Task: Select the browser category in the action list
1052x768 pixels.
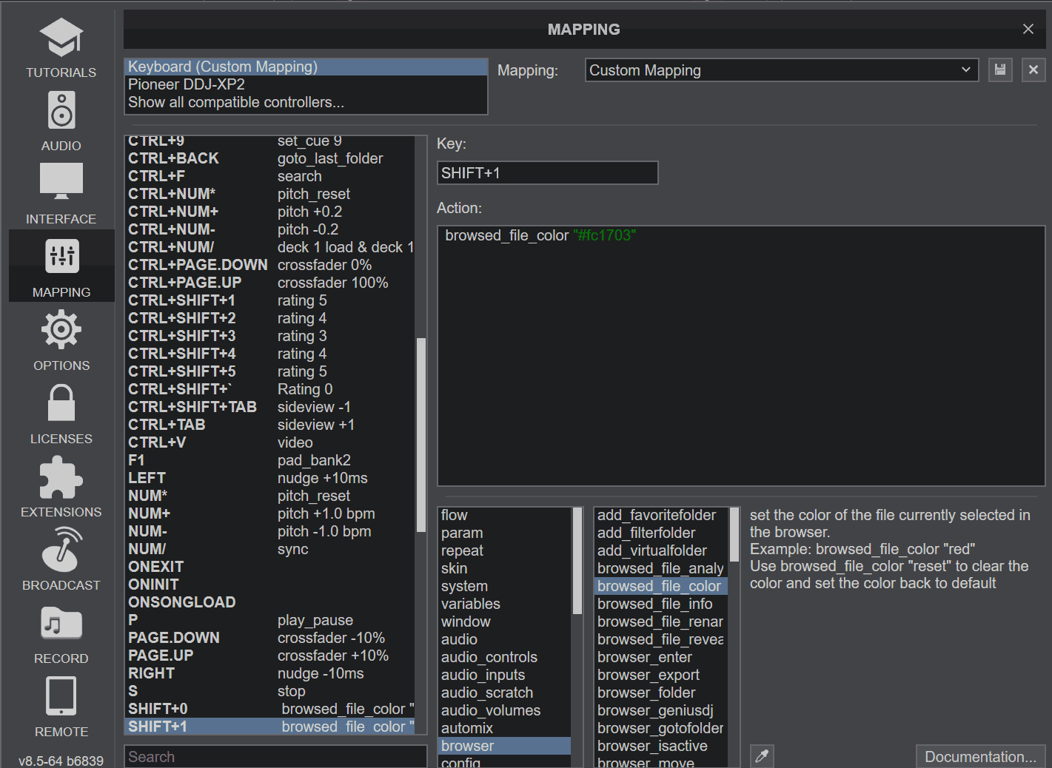Action: pyautogui.click(x=467, y=746)
